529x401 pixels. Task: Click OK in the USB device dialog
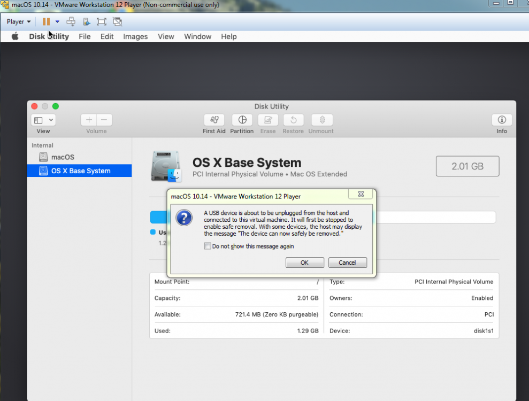point(305,263)
